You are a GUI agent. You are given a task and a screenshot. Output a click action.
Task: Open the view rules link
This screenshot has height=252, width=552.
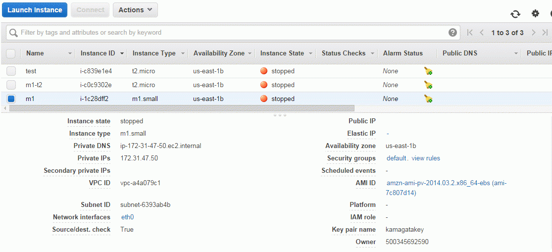click(426, 158)
